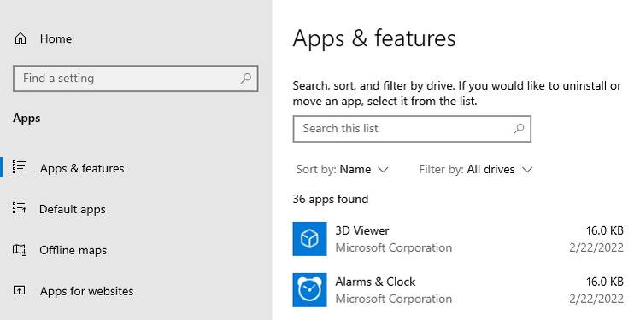Click magnifier icon in Search this list
The image size is (640, 320).
(519, 129)
